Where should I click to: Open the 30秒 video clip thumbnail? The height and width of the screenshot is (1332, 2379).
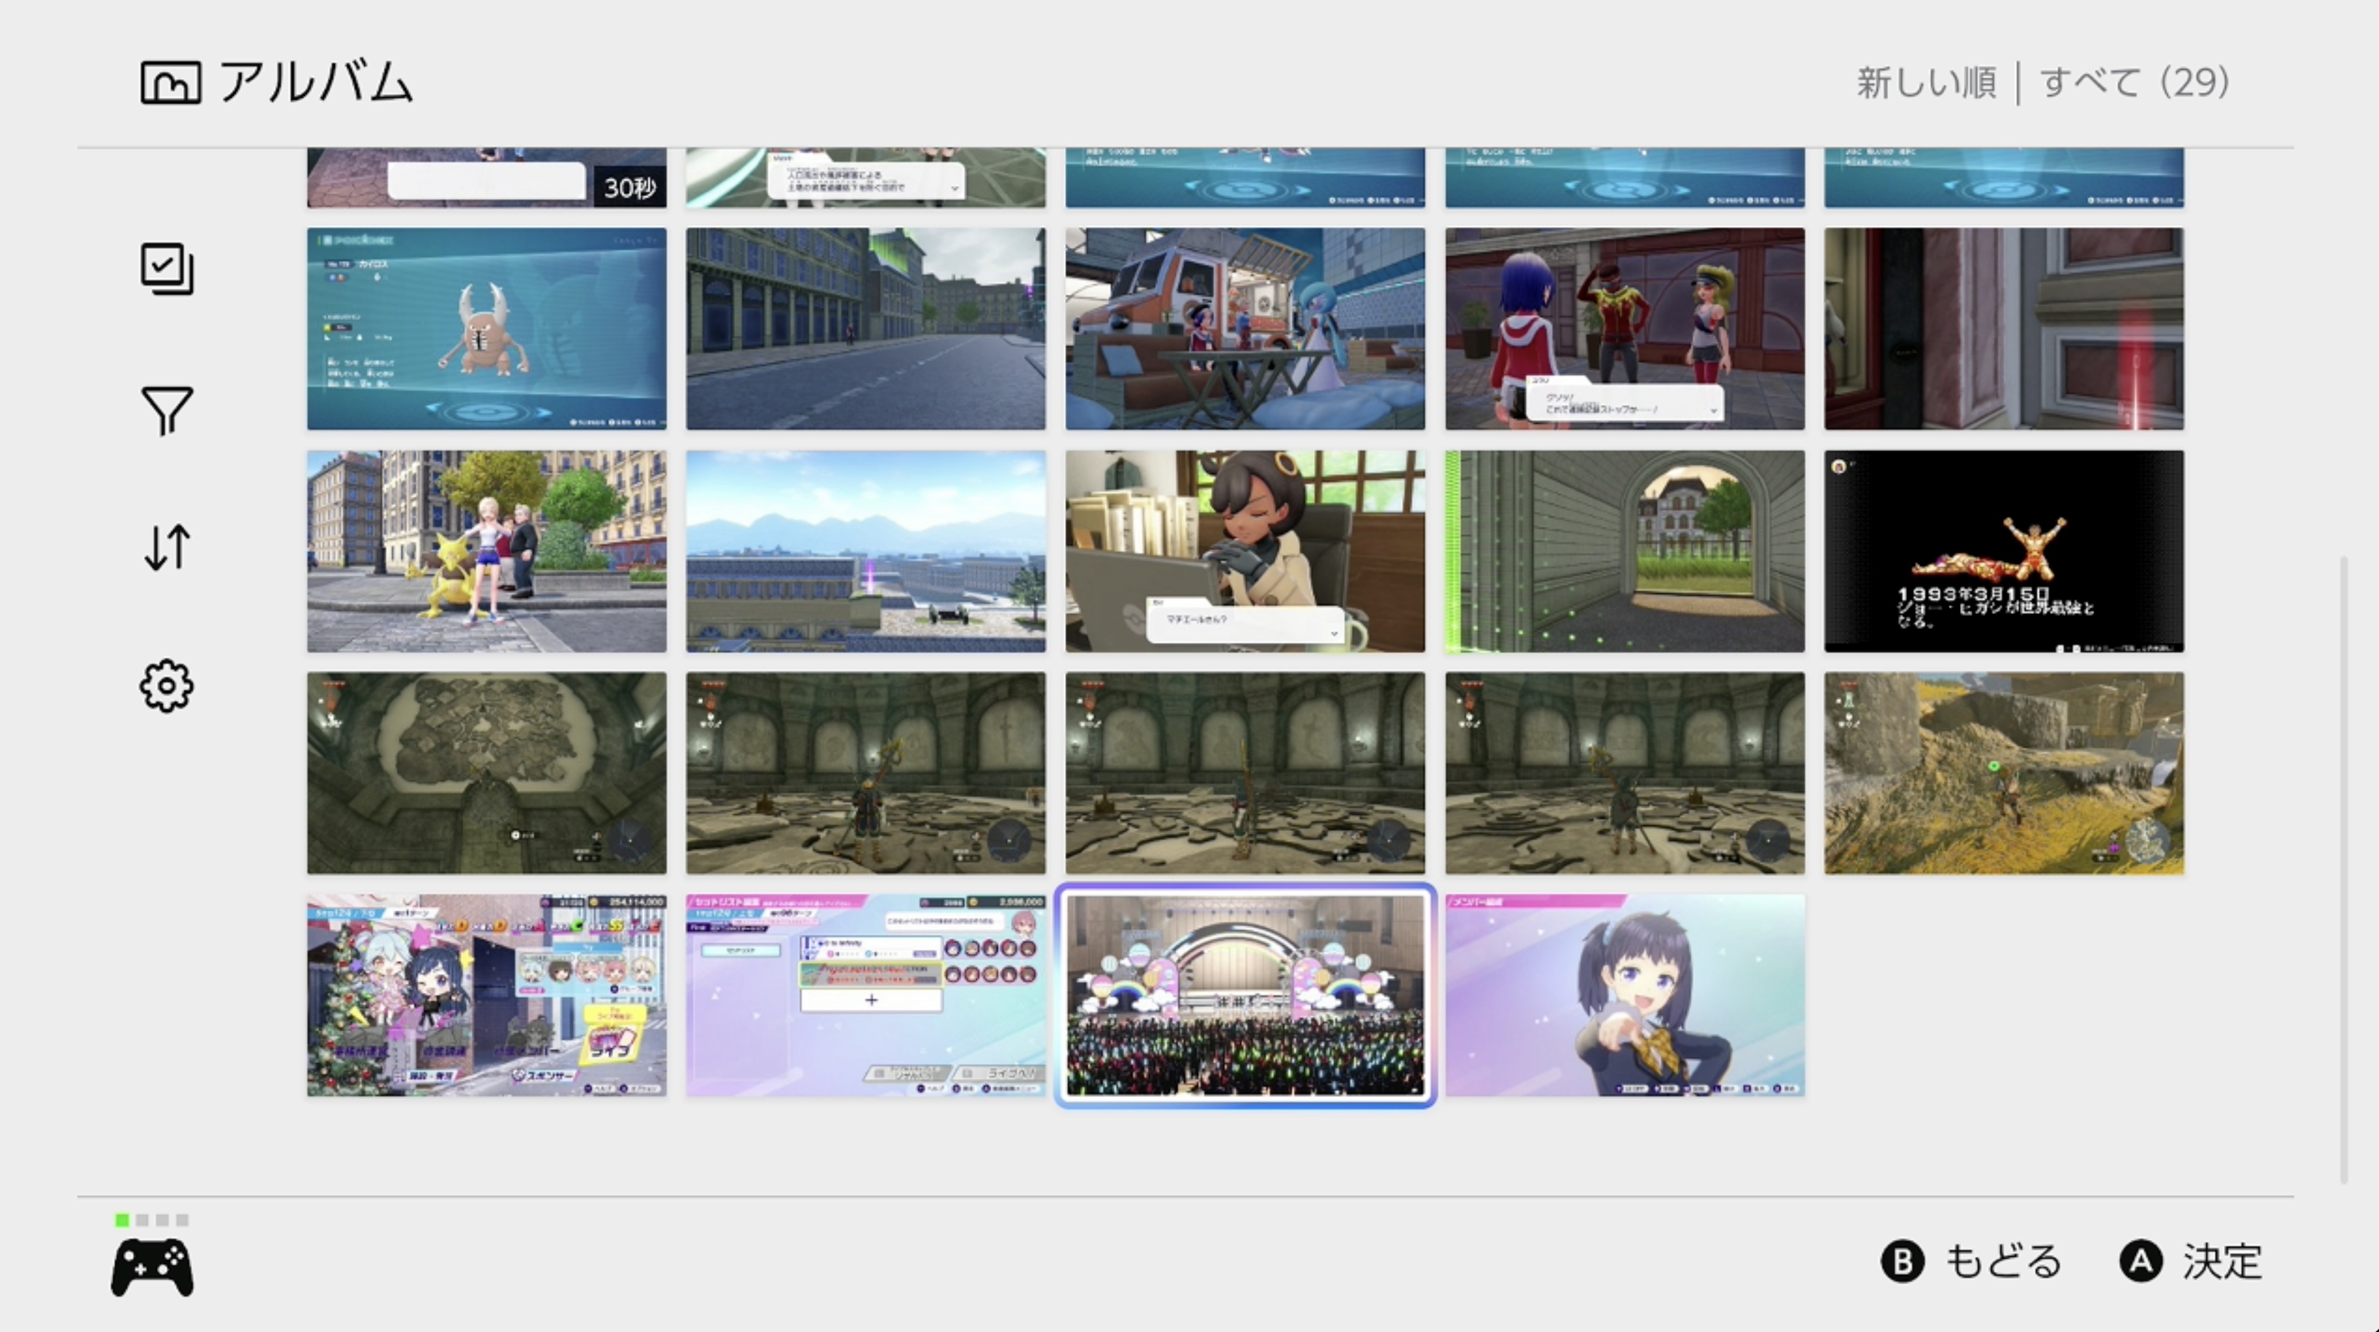[x=487, y=177]
